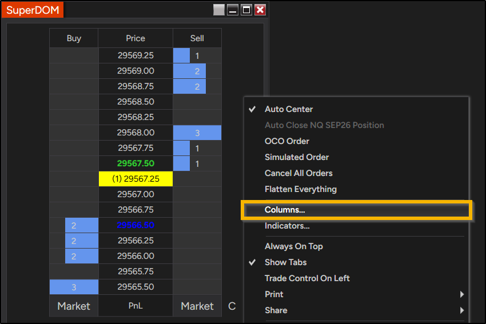
Task: Maximize the SuperDOM window
Action: (x=246, y=10)
